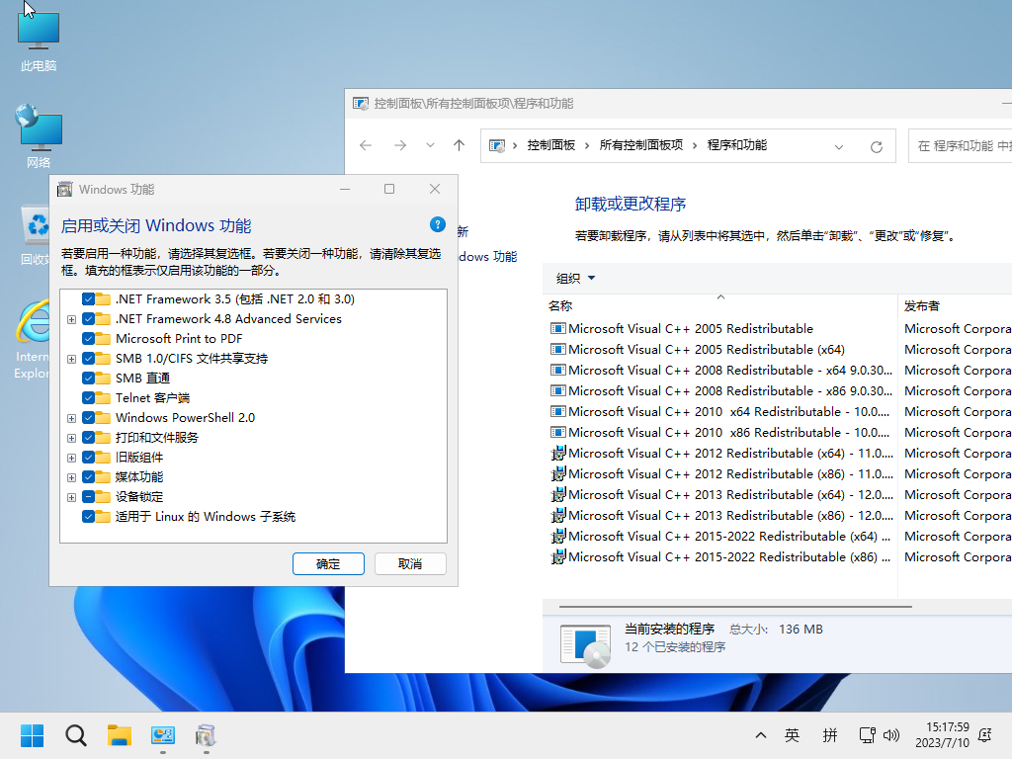Select Visual C++ 2012 Redistributable (x64) entry
Image resolution: width=1012 pixels, height=759 pixels.
(720, 453)
